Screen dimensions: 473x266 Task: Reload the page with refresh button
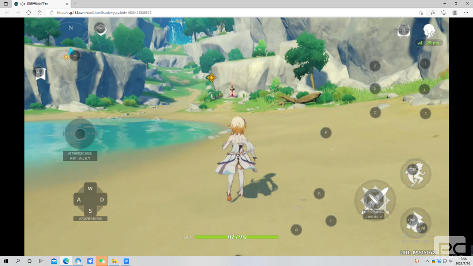click(x=28, y=13)
